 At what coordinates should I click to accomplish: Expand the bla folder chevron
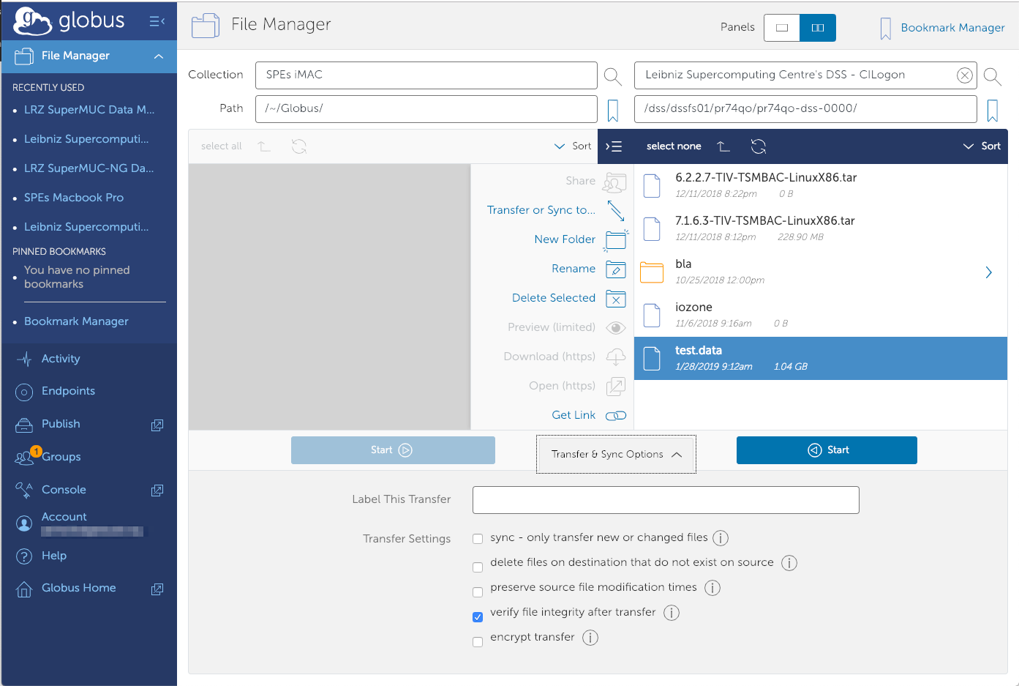[988, 272]
